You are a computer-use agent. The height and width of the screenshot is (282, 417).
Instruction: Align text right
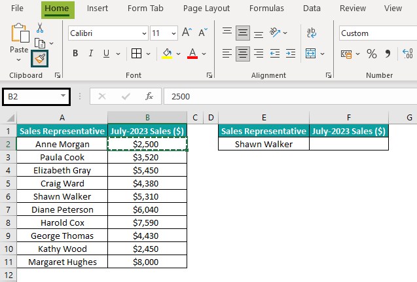[x=259, y=54]
